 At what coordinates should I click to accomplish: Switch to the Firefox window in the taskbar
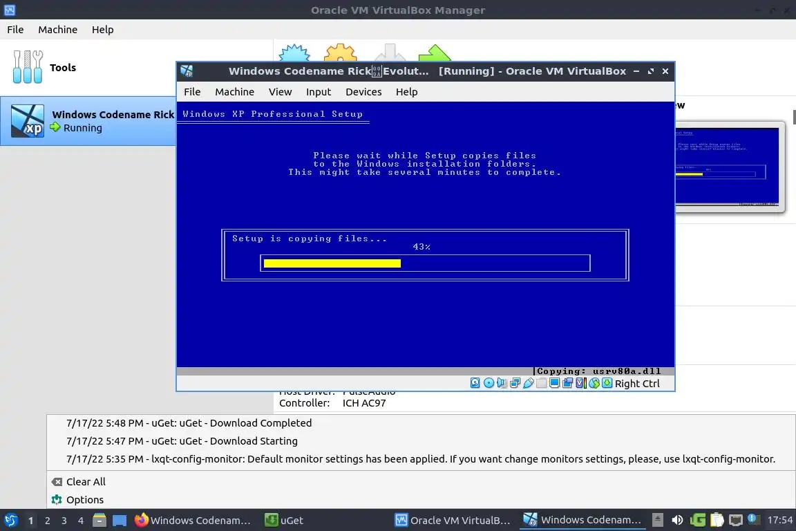193,520
